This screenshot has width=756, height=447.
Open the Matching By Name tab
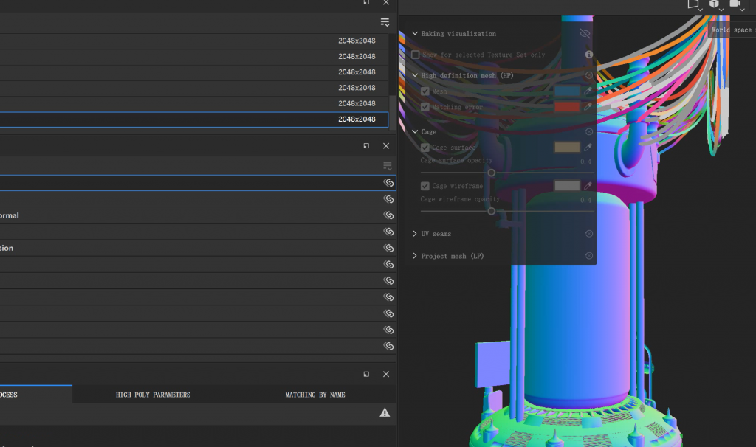tap(315, 395)
